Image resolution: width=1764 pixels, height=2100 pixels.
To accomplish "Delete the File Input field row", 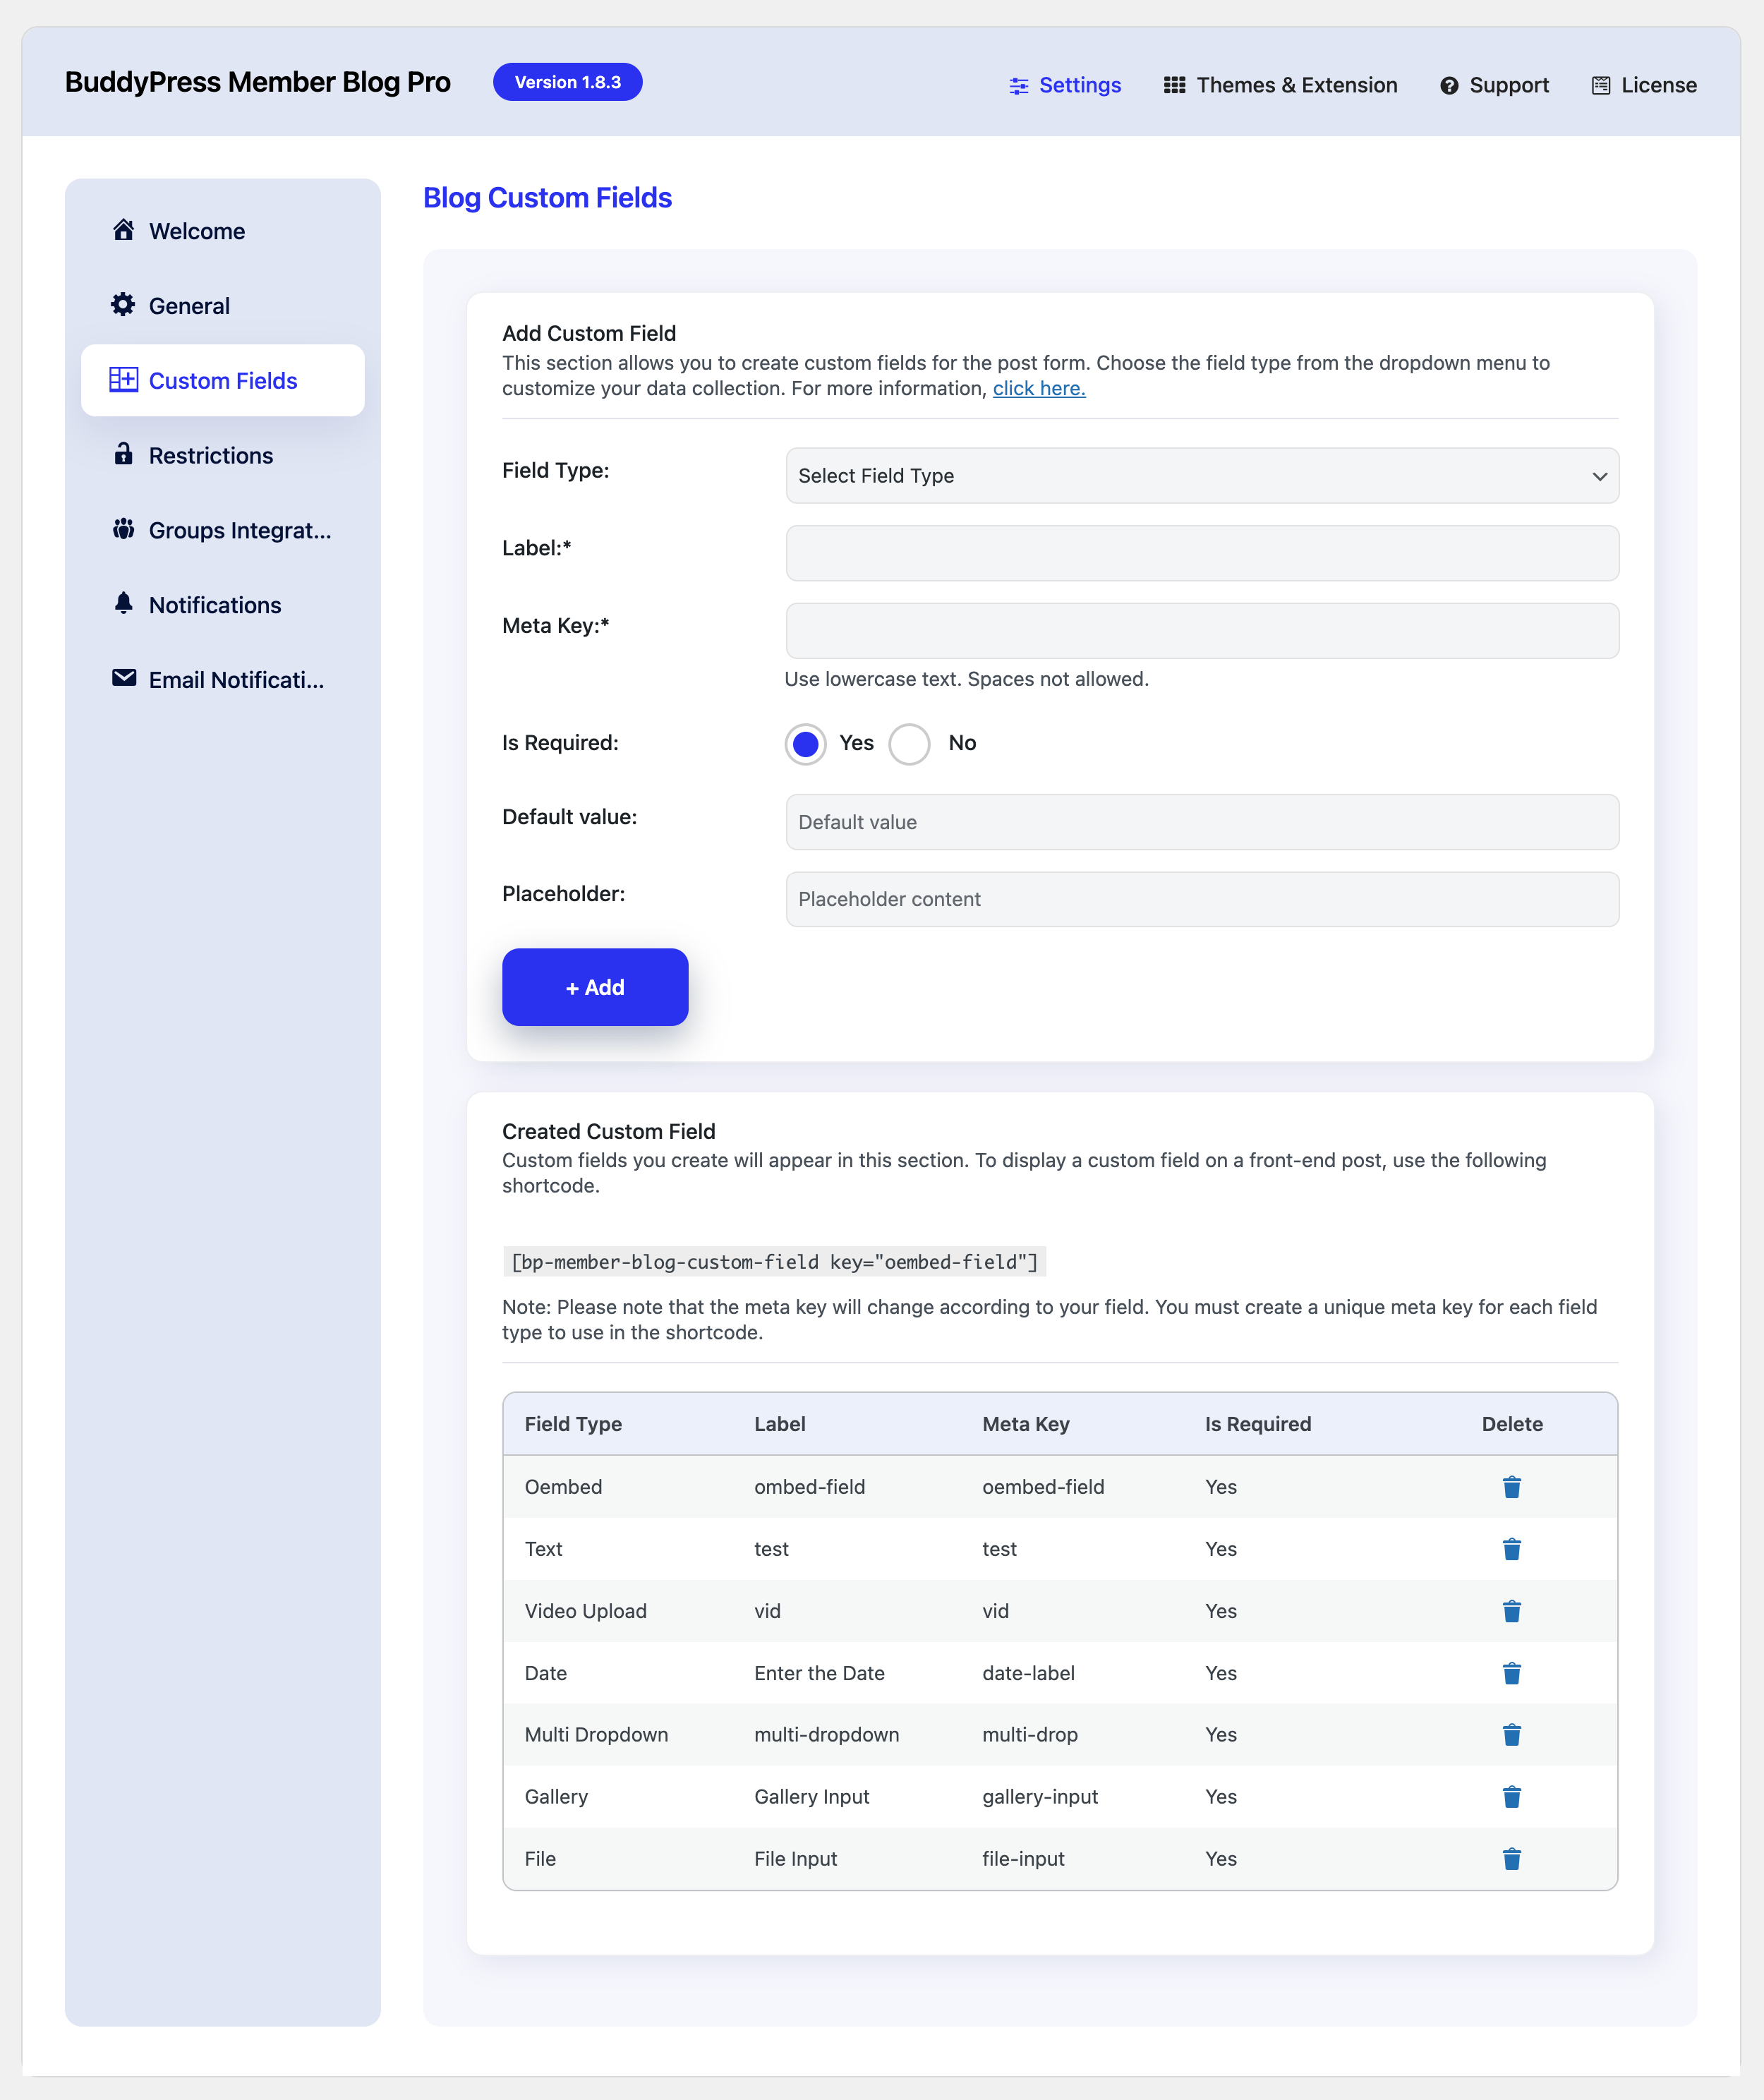I will (x=1511, y=1859).
